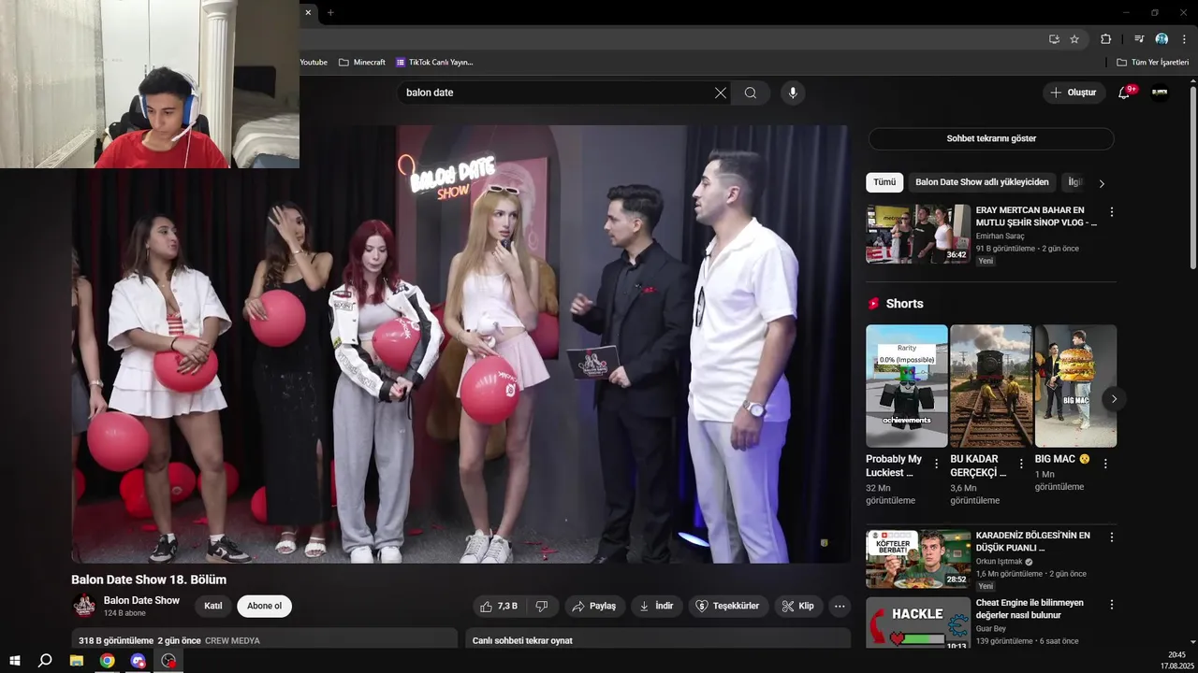1198x673 pixels.
Task: Select the Balon Date Show adlı yükleyiciden chip
Action: click(982, 182)
